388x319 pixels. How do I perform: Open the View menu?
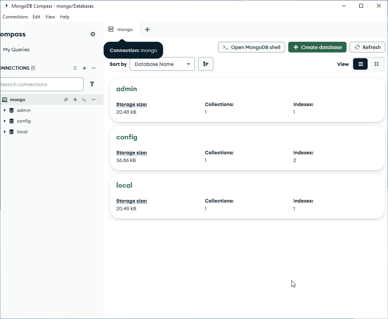[50, 17]
